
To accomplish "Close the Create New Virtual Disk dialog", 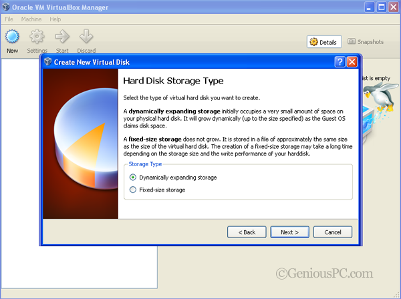I will 352,62.
